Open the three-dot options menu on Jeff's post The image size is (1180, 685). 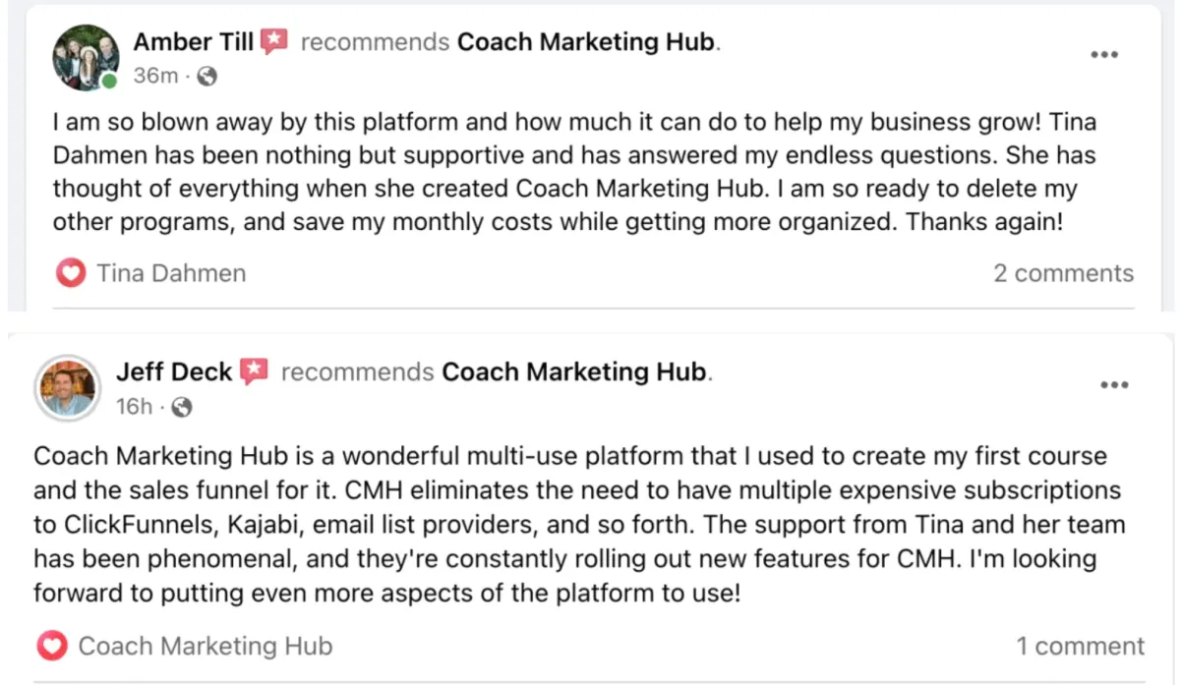tap(1114, 384)
